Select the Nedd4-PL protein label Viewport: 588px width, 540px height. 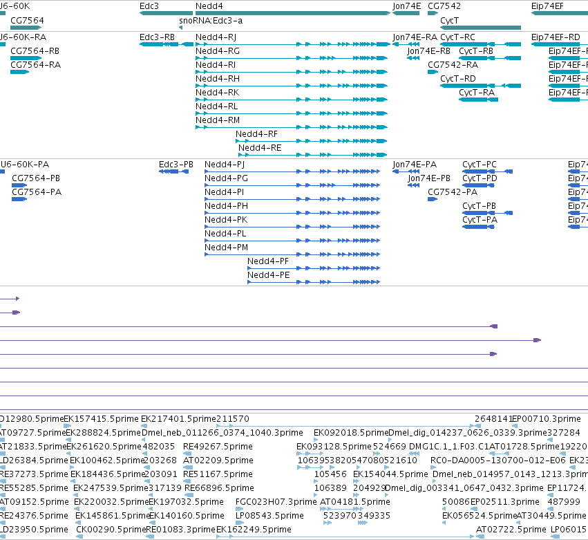(x=225, y=234)
